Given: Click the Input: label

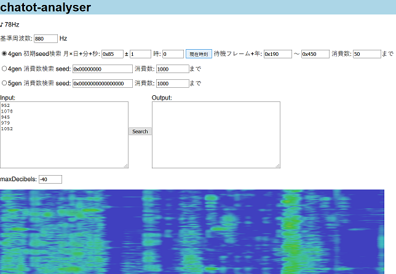Looking at the screenshot, I should pos(7,98).
